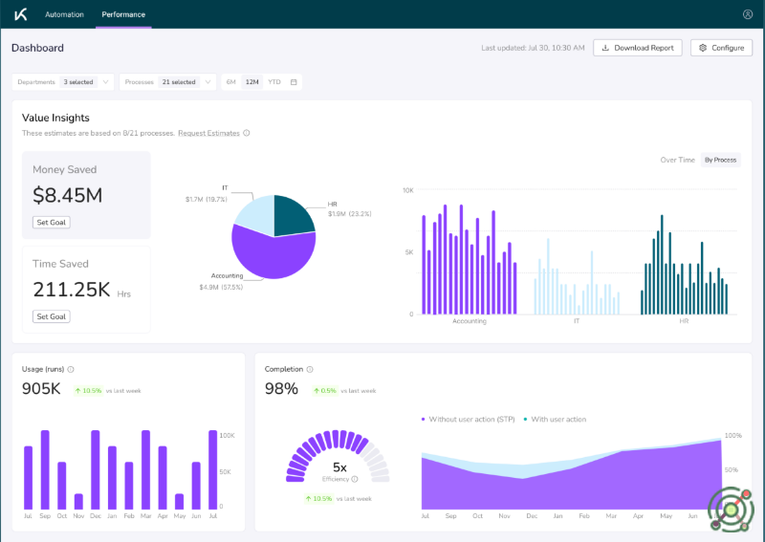Switch chart to Over Time view
Image resolution: width=765 pixels, height=542 pixels.
click(x=677, y=160)
